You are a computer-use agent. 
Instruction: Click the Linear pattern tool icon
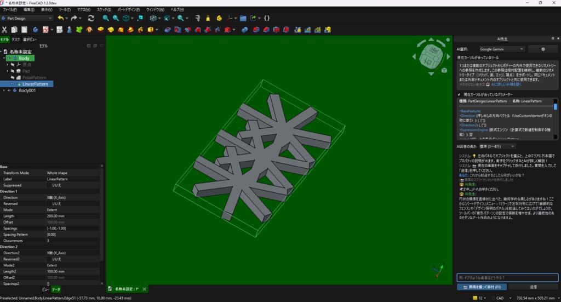(307, 30)
